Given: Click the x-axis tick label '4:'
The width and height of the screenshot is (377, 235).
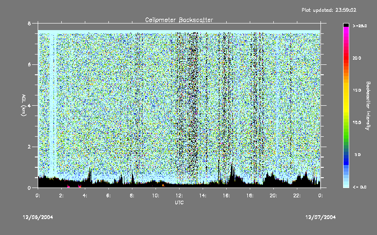Looking at the screenshot, I should pos(85,196).
